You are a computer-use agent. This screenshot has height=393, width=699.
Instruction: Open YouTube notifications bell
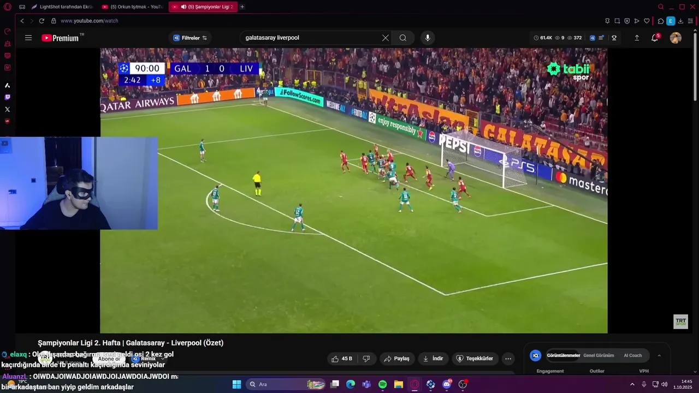(655, 38)
